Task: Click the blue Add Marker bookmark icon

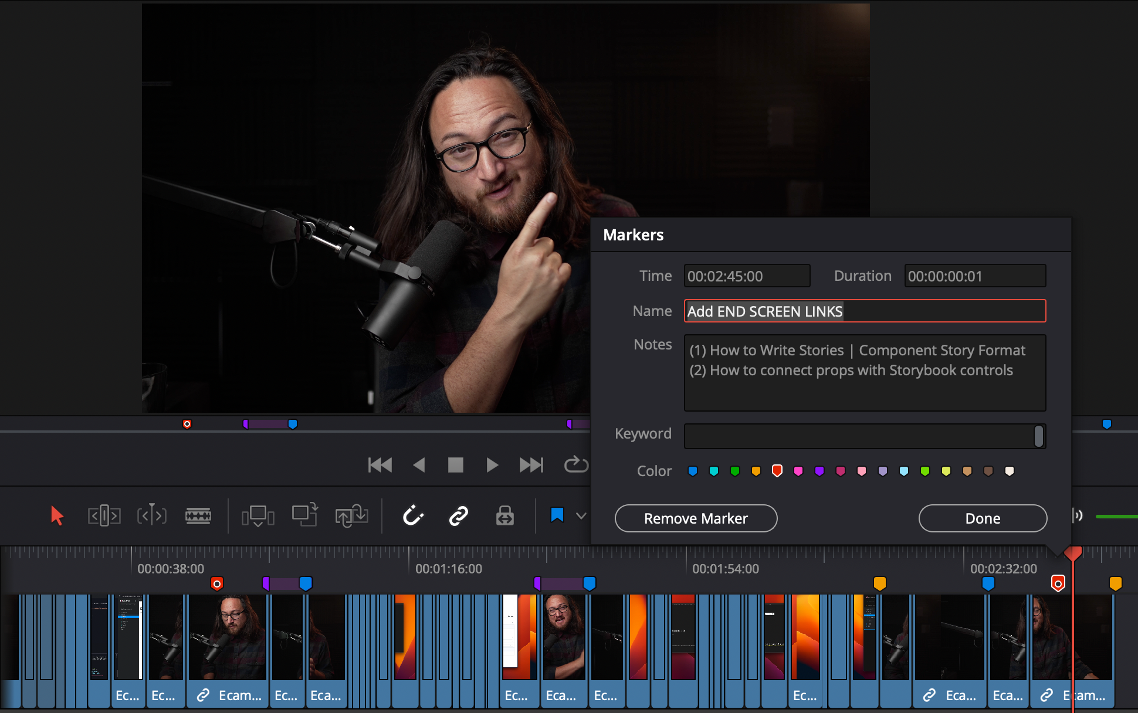Action: [x=558, y=515]
